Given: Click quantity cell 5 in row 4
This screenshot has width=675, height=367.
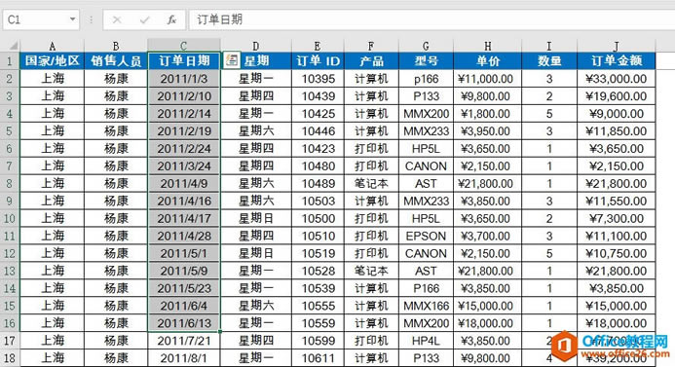Looking at the screenshot, I should (549, 114).
